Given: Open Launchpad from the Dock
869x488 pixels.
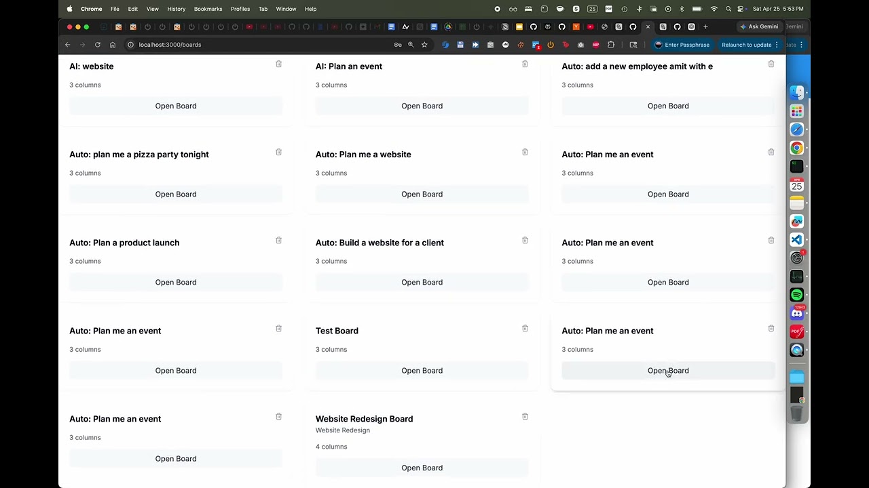Looking at the screenshot, I should coord(797,111).
